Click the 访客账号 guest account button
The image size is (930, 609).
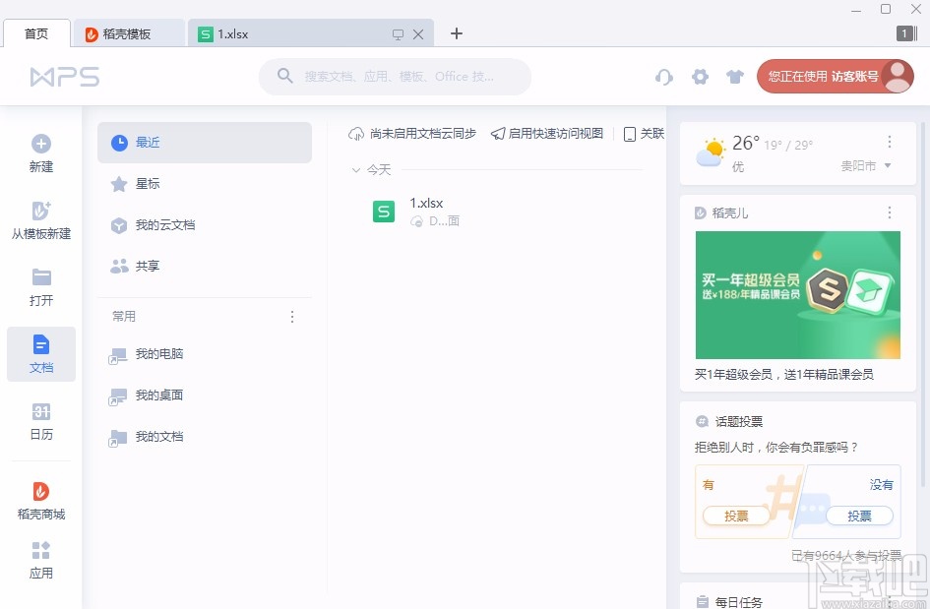(x=836, y=75)
